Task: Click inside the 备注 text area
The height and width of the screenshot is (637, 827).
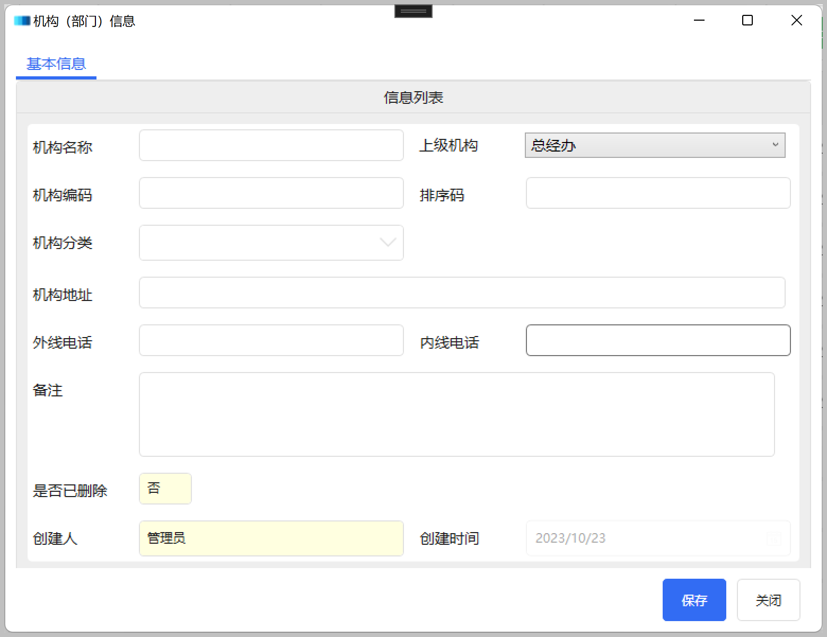Action: (457, 414)
